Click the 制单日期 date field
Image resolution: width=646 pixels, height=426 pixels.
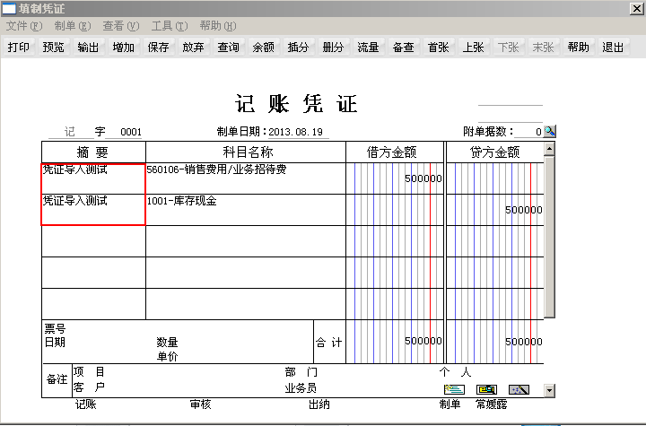click(298, 132)
